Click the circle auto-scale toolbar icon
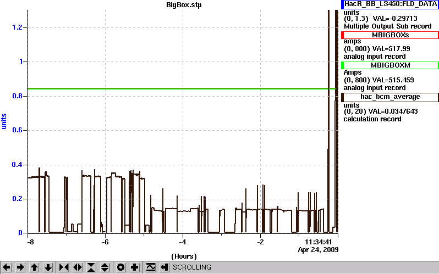 (x=121, y=267)
